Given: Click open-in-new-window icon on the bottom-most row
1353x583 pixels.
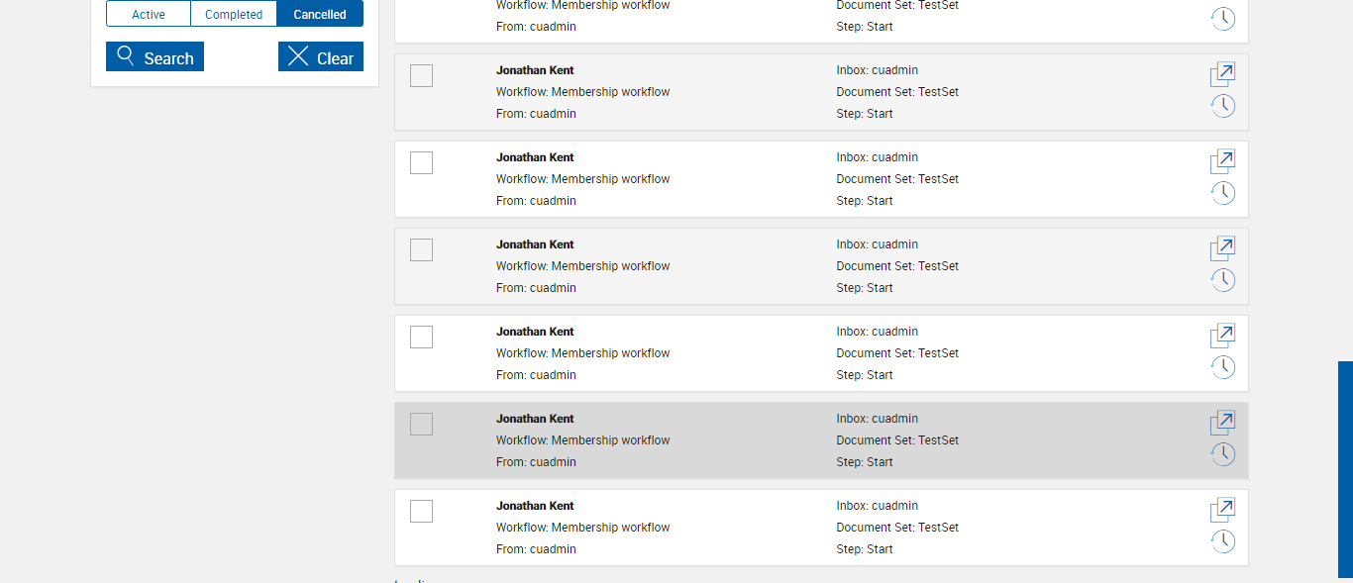Looking at the screenshot, I should 1223,510.
